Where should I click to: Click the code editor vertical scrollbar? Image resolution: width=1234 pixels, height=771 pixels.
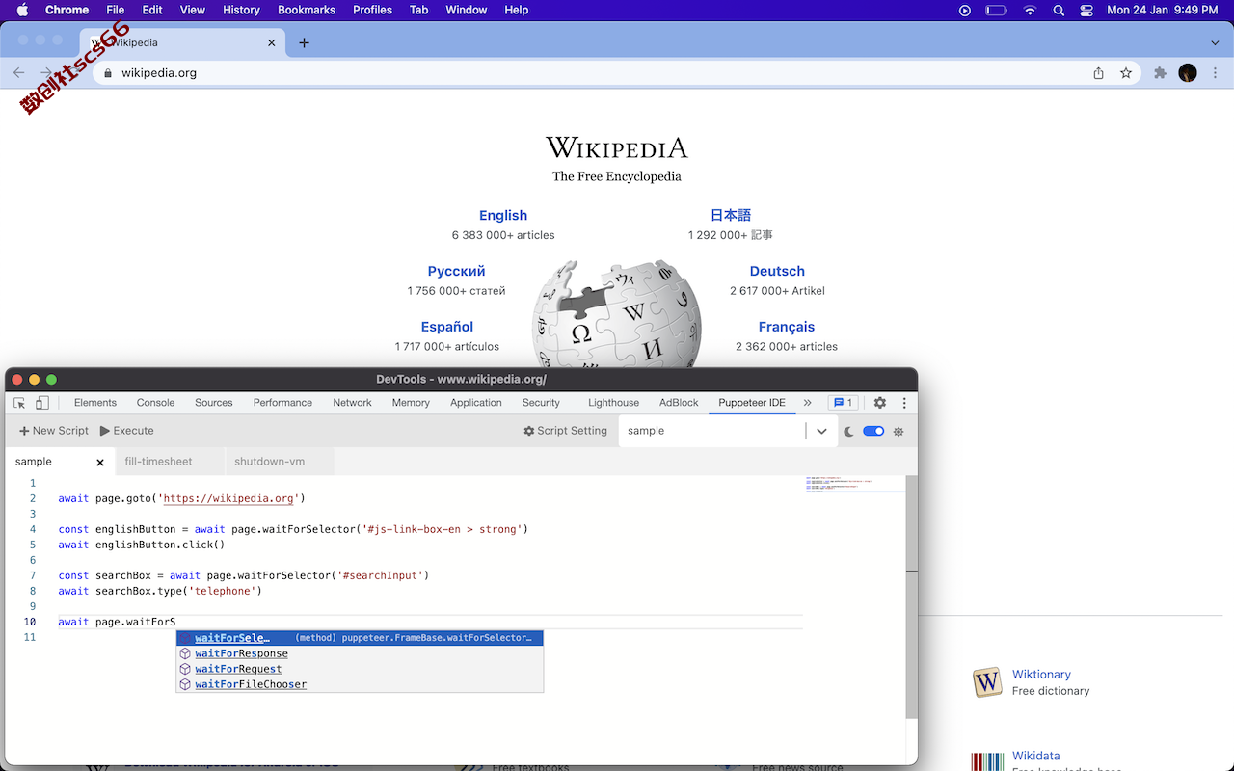(x=912, y=596)
